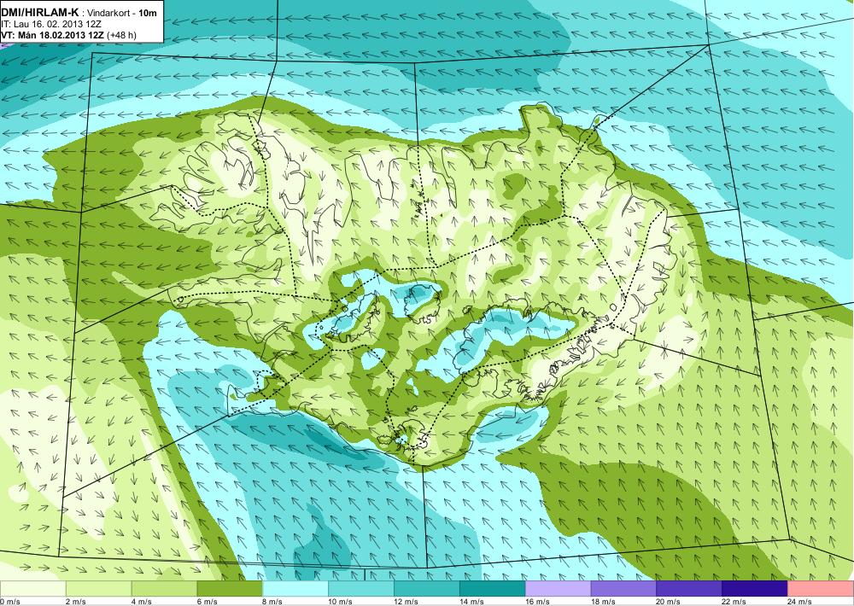Select the '8 m/s' legend label
The width and height of the screenshot is (854, 606).
[273, 602]
